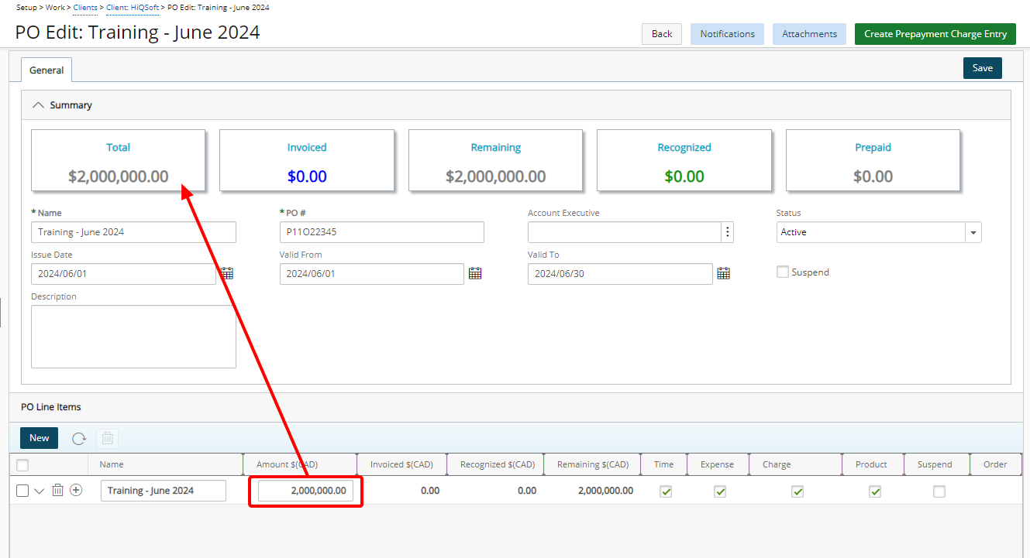
Task: Check the line item Suspend checkbox
Action: pyautogui.click(x=939, y=491)
